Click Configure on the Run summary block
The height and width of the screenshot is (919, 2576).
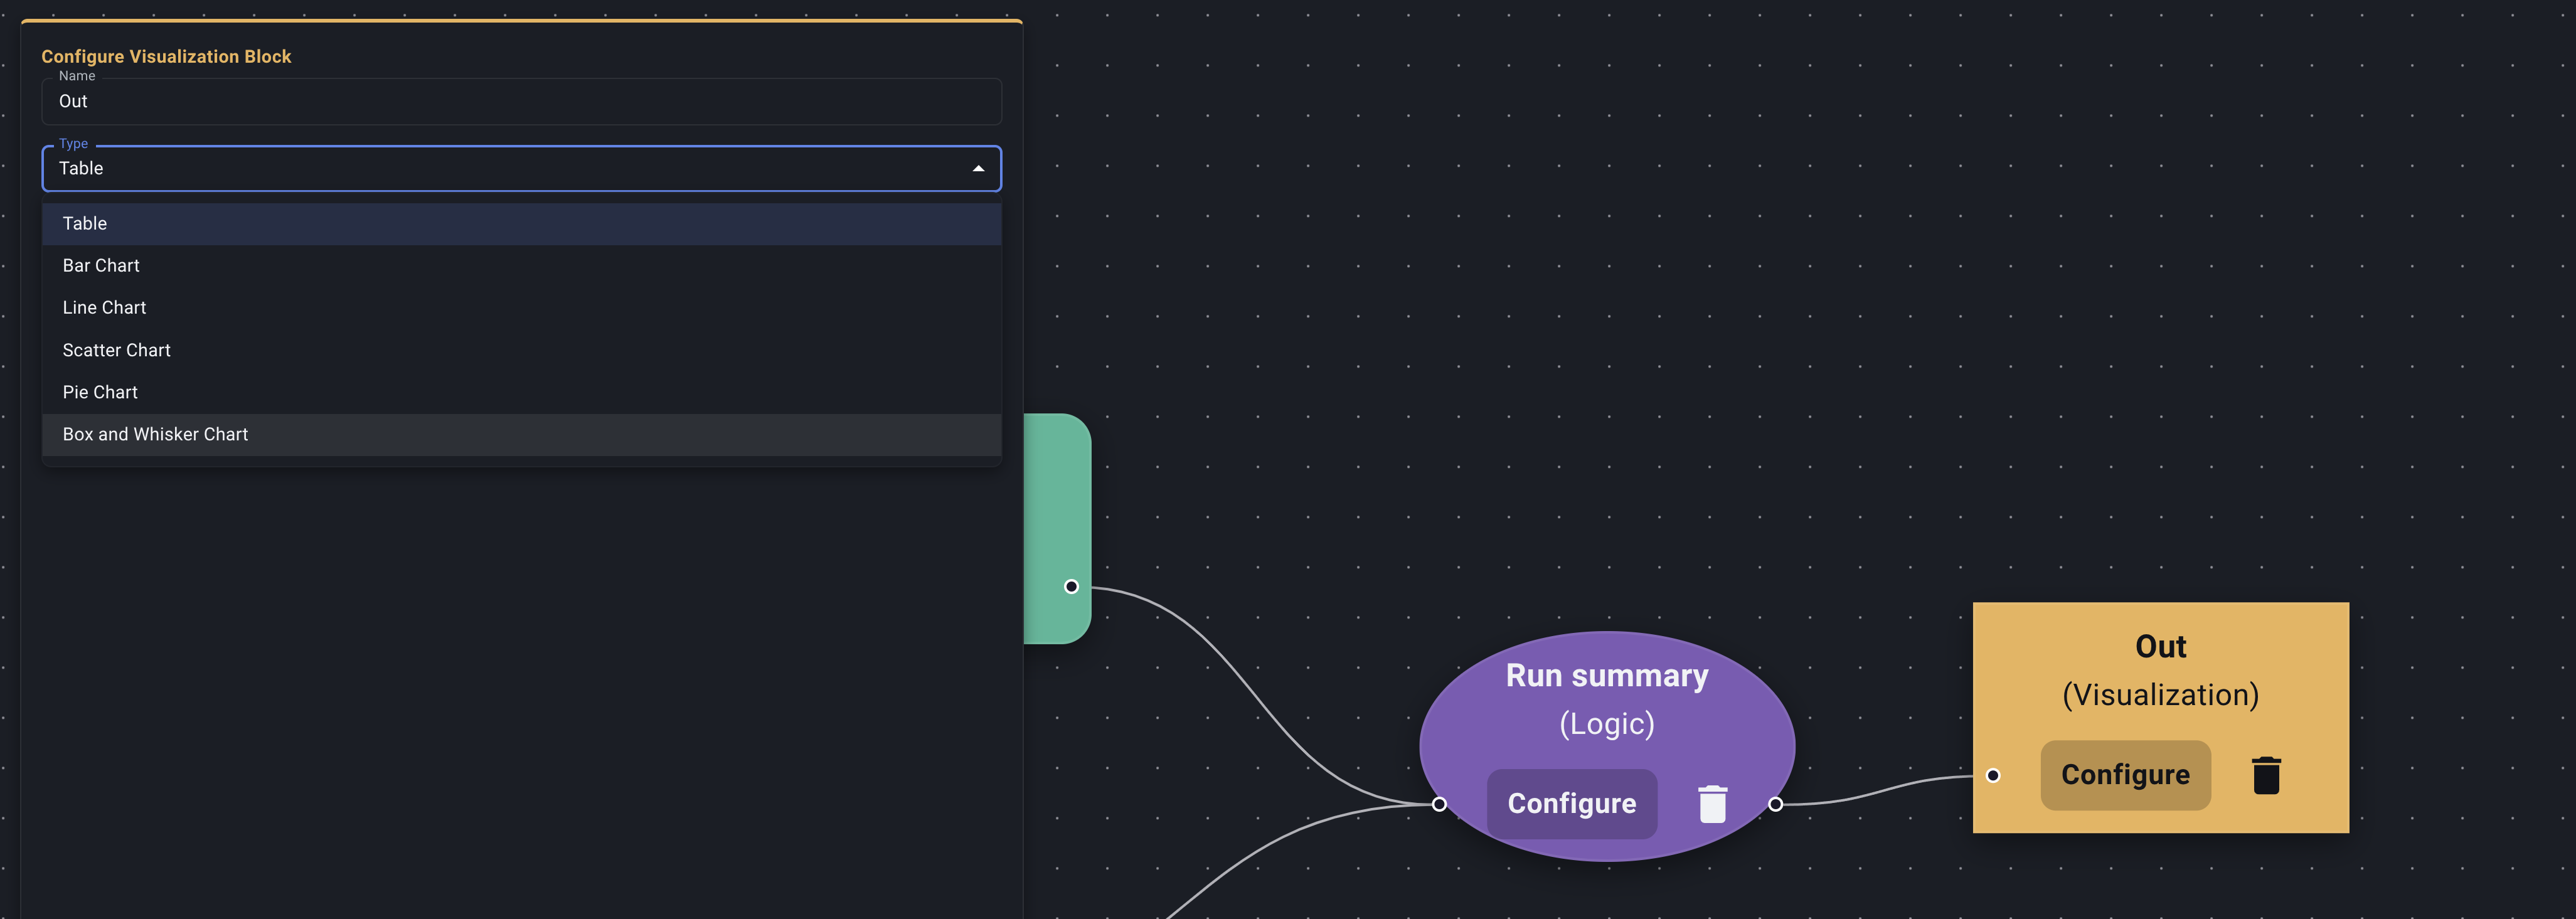(1572, 803)
